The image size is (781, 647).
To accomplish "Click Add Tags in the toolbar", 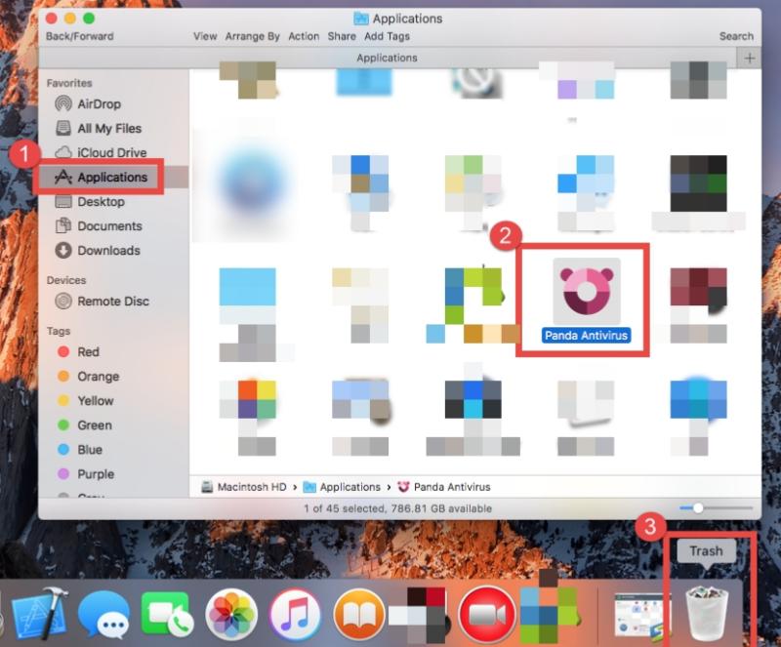I will (387, 36).
